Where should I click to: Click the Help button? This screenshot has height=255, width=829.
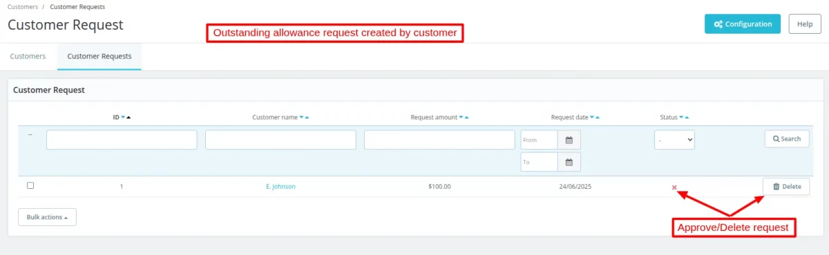[805, 23]
